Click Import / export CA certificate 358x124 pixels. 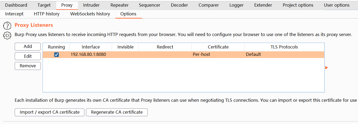(x=50, y=112)
